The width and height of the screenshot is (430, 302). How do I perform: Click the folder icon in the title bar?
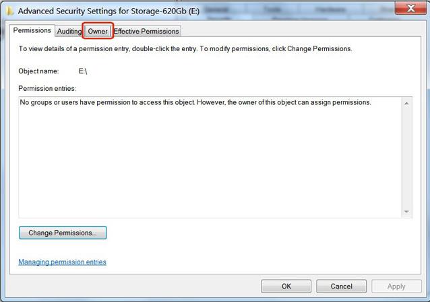pyautogui.click(x=10, y=11)
